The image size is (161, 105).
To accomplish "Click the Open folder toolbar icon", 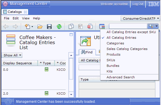I will (x=40, y=27).
